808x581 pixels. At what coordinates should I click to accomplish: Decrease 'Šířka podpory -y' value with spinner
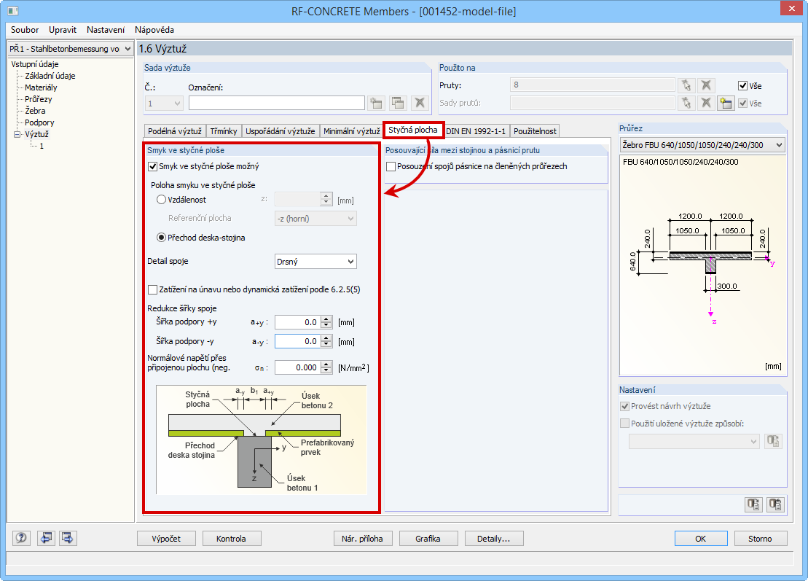(326, 345)
